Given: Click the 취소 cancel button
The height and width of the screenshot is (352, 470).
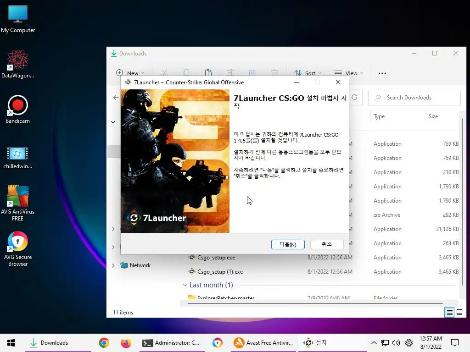Looking at the screenshot, I should coord(327,244).
